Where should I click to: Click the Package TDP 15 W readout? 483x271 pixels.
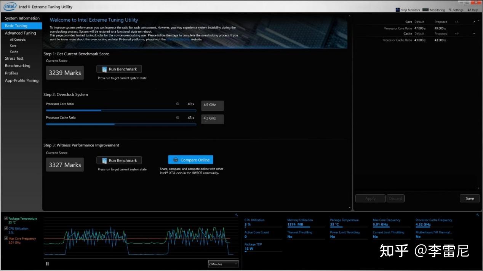[263, 247]
